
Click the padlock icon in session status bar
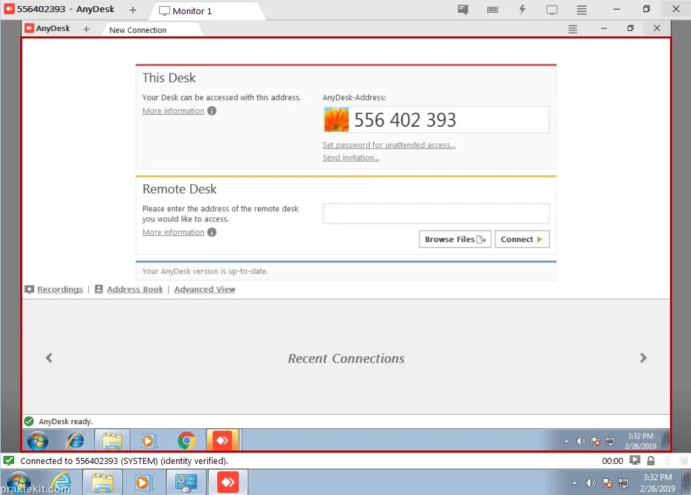pos(651,461)
